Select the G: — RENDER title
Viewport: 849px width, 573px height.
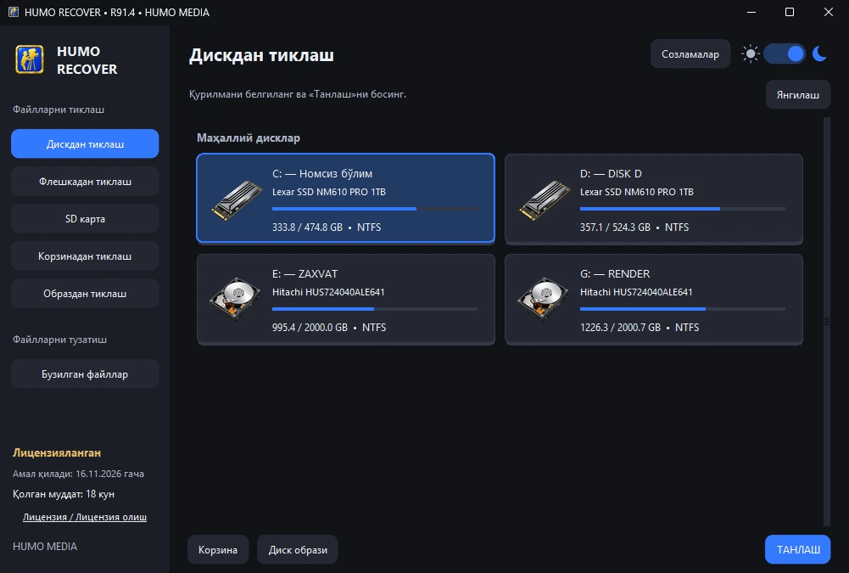[x=615, y=274]
